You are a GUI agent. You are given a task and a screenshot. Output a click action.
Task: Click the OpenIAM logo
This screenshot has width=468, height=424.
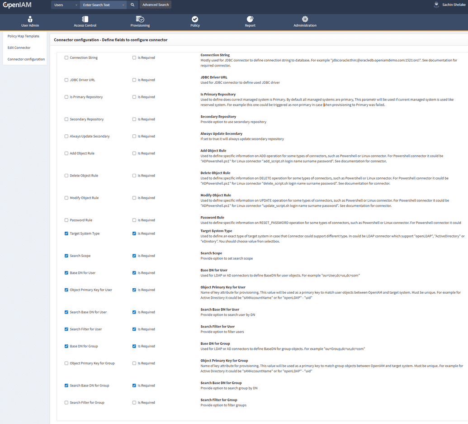[17, 5]
